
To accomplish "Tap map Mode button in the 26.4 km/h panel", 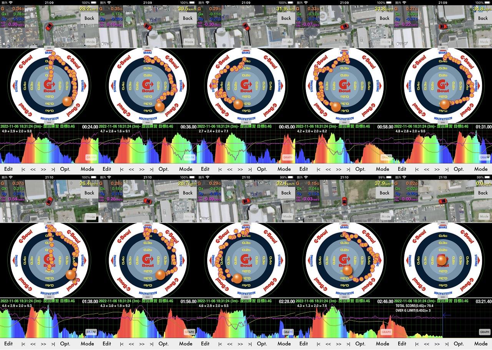I will point(91,217).
